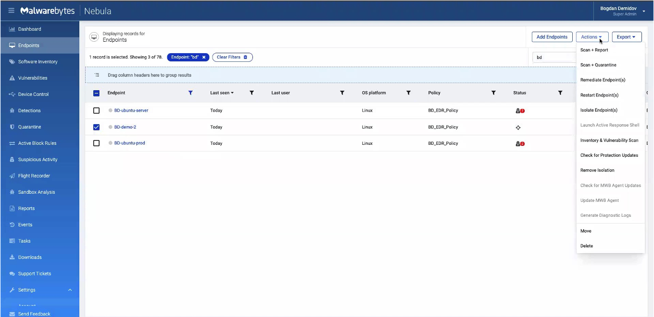Screen dimensions: 654x317
Task: Click the Clear Filters button
Action: (232, 57)
